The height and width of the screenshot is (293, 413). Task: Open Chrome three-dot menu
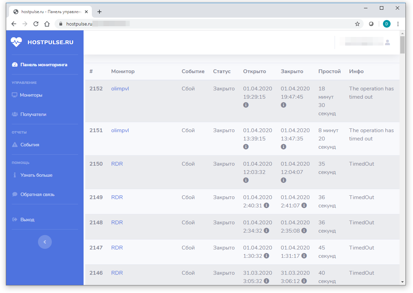click(x=398, y=24)
